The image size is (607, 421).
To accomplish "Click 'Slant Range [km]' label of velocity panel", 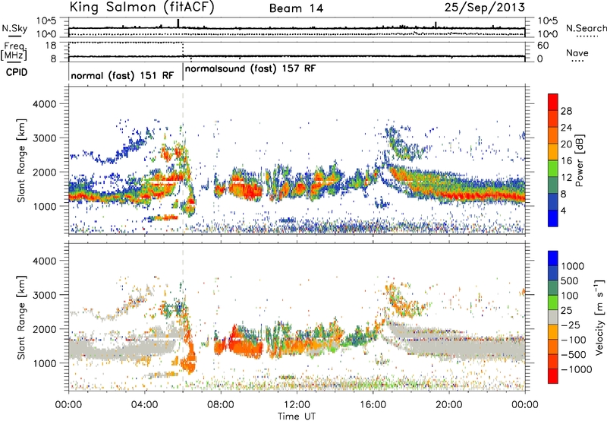I will (21, 318).
